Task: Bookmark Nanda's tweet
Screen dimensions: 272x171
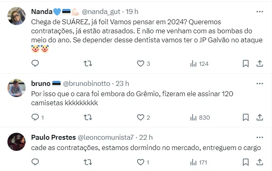Action: click(x=246, y=63)
